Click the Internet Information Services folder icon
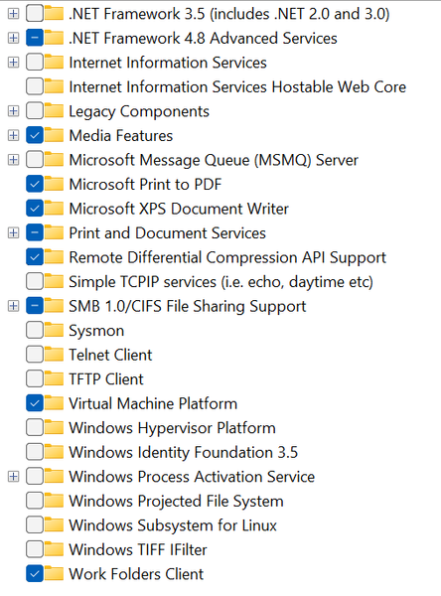This screenshot has width=441, height=596. 54,63
